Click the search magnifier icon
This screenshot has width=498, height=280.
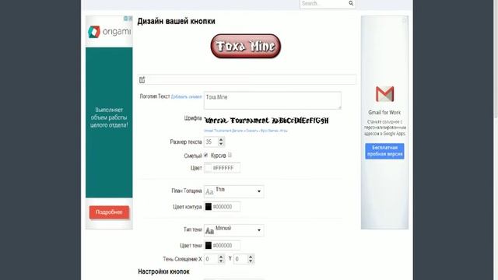tap(351, 3)
